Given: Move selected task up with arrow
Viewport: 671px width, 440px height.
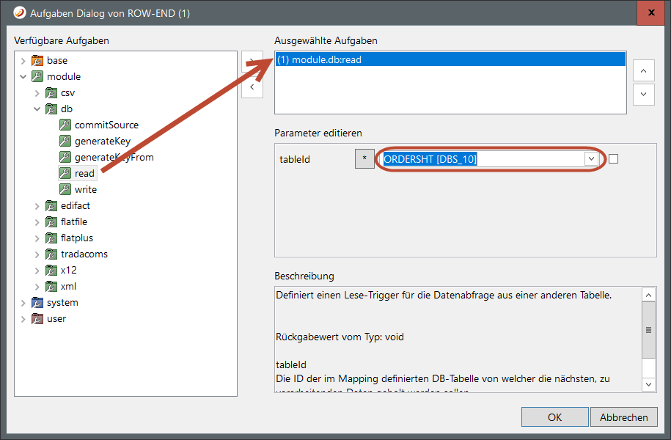Looking at the screenshot, I should pyautogui.click(x=643, y=71).
